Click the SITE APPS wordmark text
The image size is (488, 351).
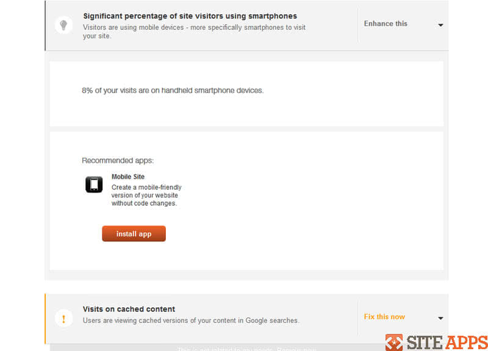click(x=447, y=342)
